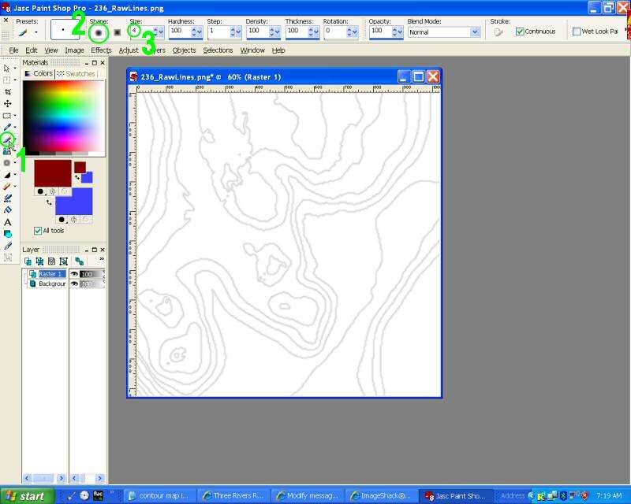Open the Effects menu

(101, 50)
